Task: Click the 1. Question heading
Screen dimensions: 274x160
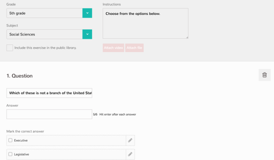Action: point(20,76)
